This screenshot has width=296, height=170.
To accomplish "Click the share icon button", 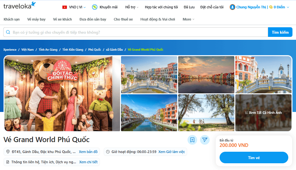I will (205, 140).
